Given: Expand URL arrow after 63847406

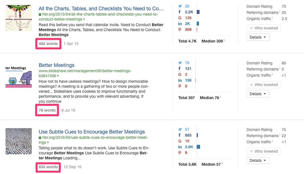Looking at the screenshot, I should pos(58,76).
